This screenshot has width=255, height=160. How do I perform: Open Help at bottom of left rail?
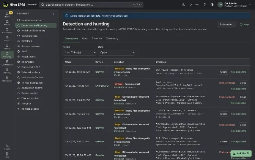coord(7,155)
